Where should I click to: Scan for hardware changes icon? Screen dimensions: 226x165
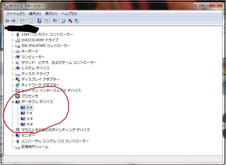click(x=55, y=21)
